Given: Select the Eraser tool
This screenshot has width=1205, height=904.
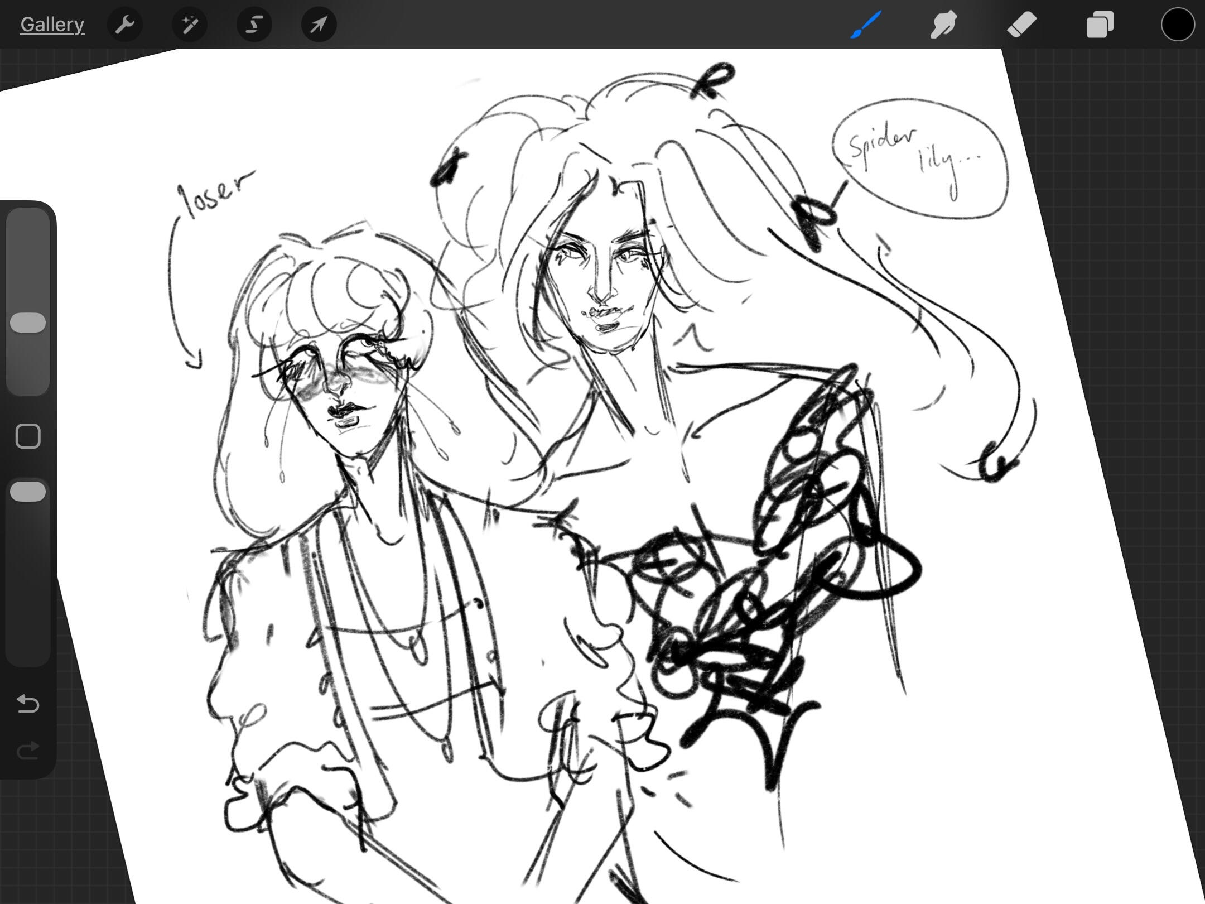Looking at the screenshot, I should pos(1021,25).
